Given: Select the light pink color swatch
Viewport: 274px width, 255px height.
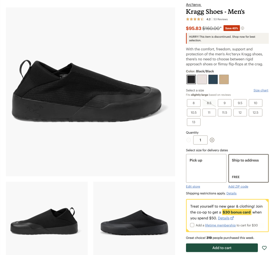Looking at the screenshot, I should tap(202, 79).
